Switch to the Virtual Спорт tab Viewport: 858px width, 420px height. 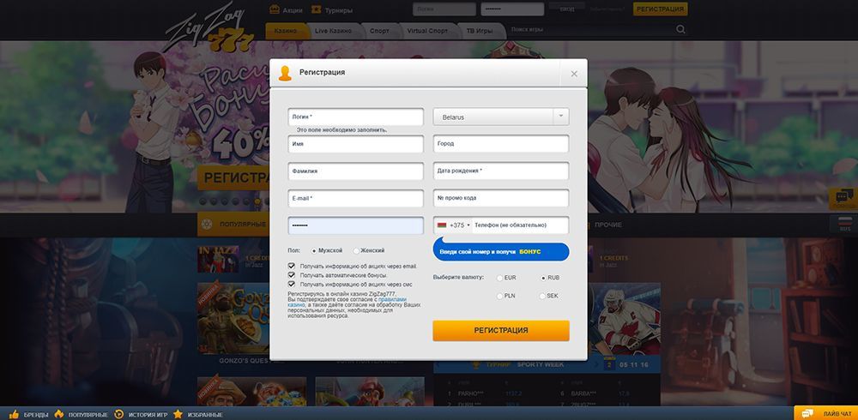click(426, 31)
